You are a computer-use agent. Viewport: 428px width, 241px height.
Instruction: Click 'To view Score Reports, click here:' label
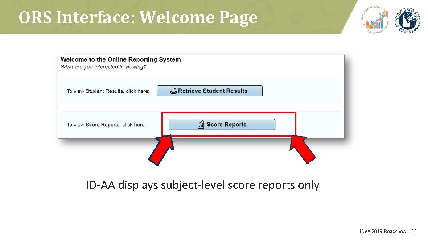106,125
